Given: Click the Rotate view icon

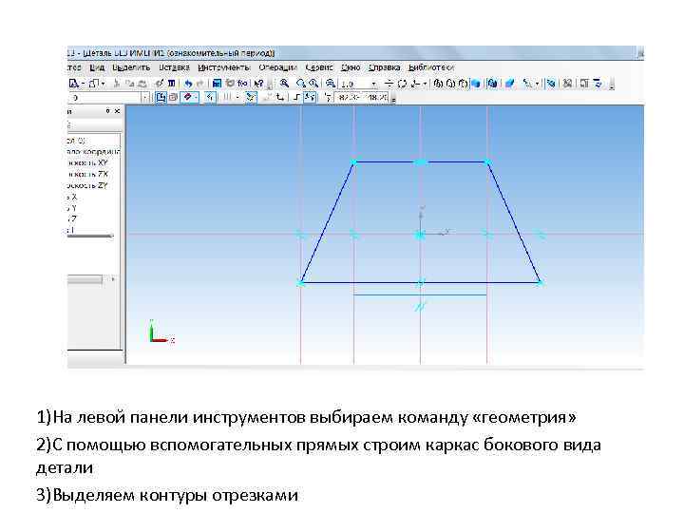Looking at the screenshot, I should click(402, 84).
